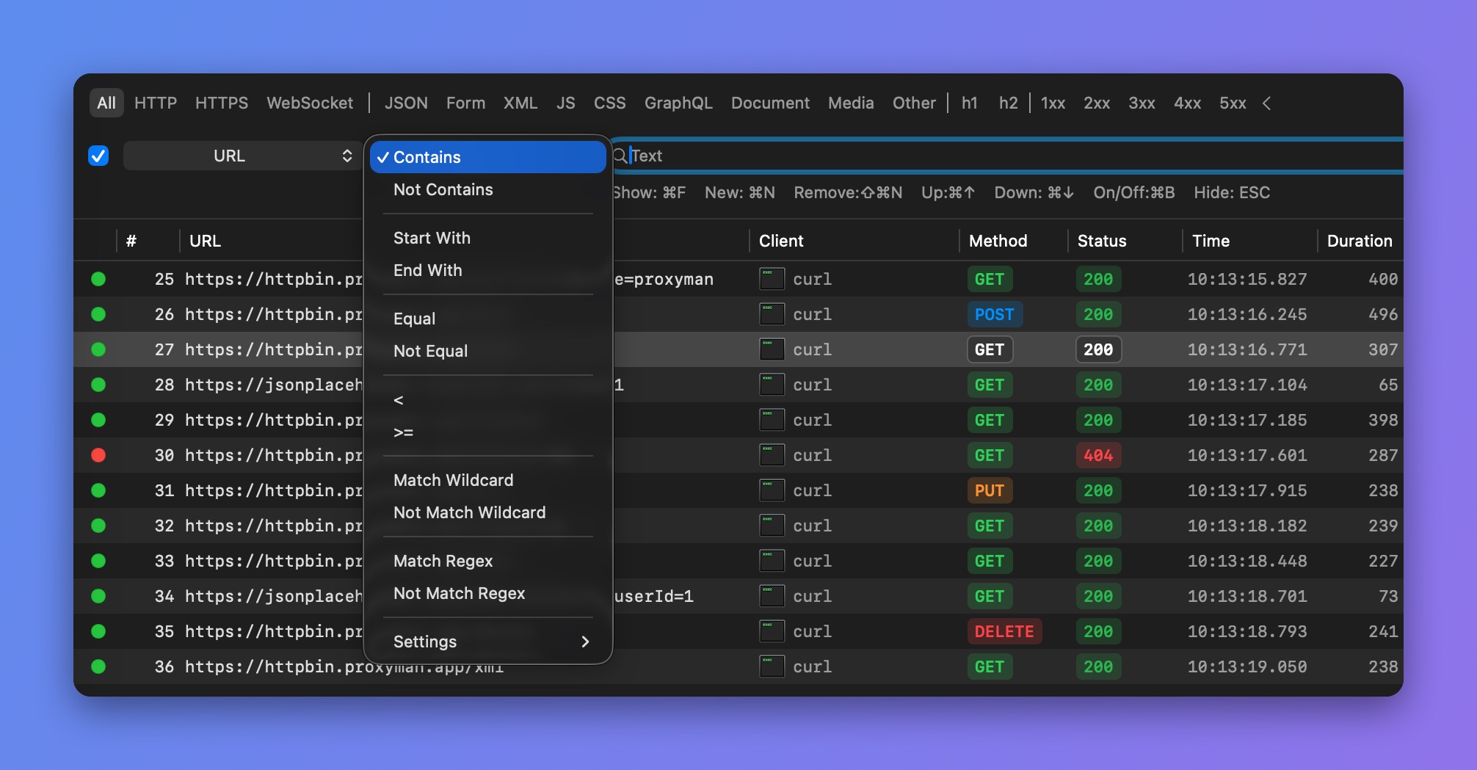Choose Not Match Regex option
Screen dimensions: 1477x770
tap(488, 593)
